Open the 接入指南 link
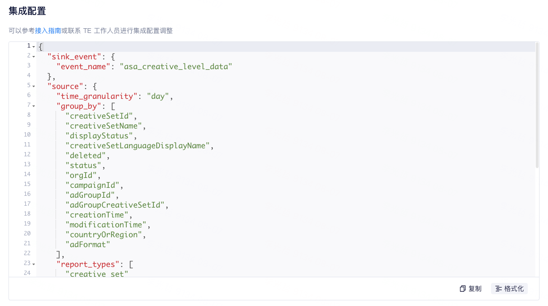Image resolution: width=548 pixels, height=306 pixels. [x=48, y=31]
